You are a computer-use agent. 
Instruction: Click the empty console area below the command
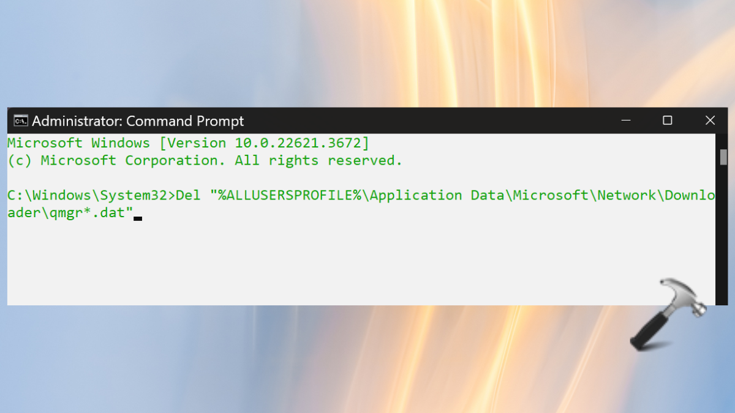pyautogui.click(x=361, y=263)
